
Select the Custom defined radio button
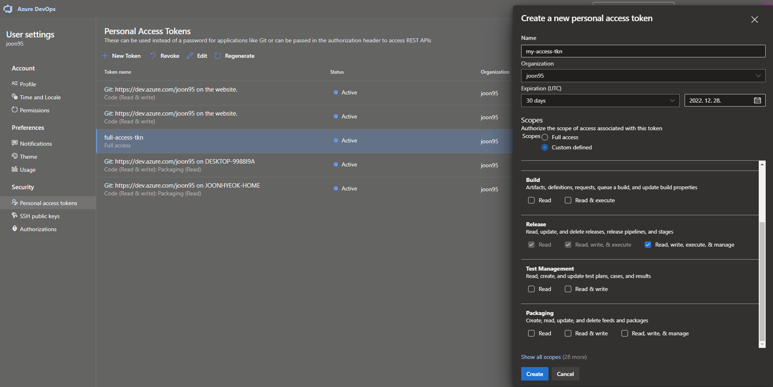pyautogui.click(x=545, y=148)
